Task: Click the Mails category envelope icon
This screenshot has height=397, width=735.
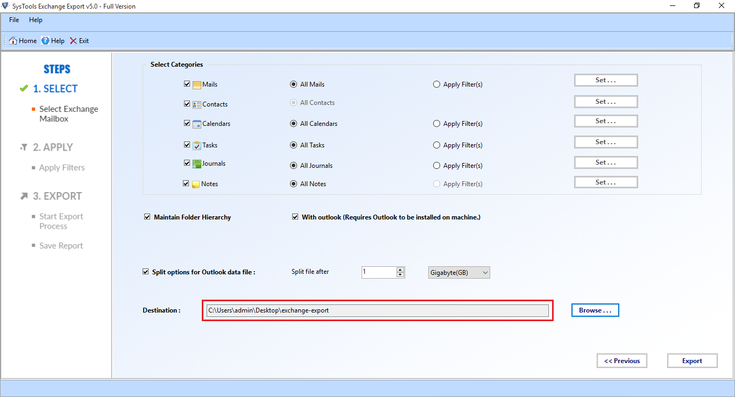Action: pos(197,84)
